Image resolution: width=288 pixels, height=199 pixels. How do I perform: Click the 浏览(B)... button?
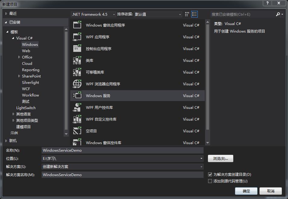pos(220,158)
